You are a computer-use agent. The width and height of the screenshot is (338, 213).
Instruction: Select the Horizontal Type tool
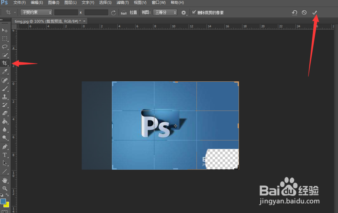pyautogui.click(x=4, y=155)
